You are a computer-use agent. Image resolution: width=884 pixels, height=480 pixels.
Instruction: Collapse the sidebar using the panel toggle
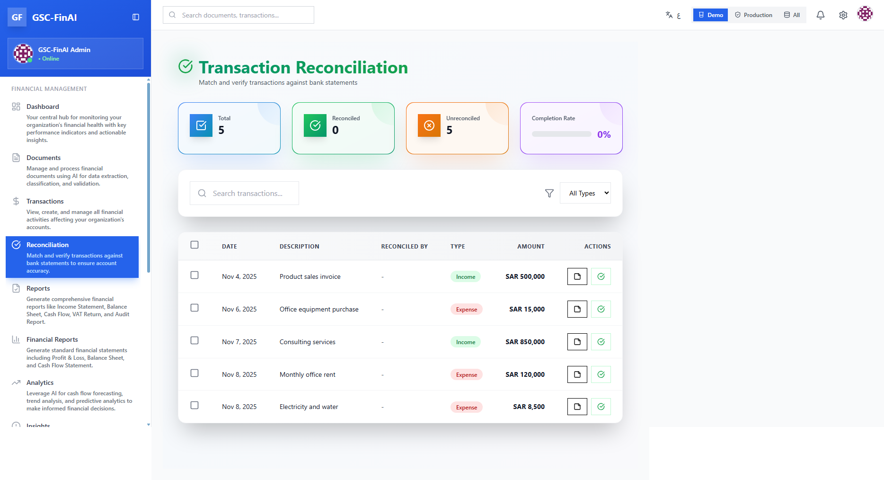[136, 17]
